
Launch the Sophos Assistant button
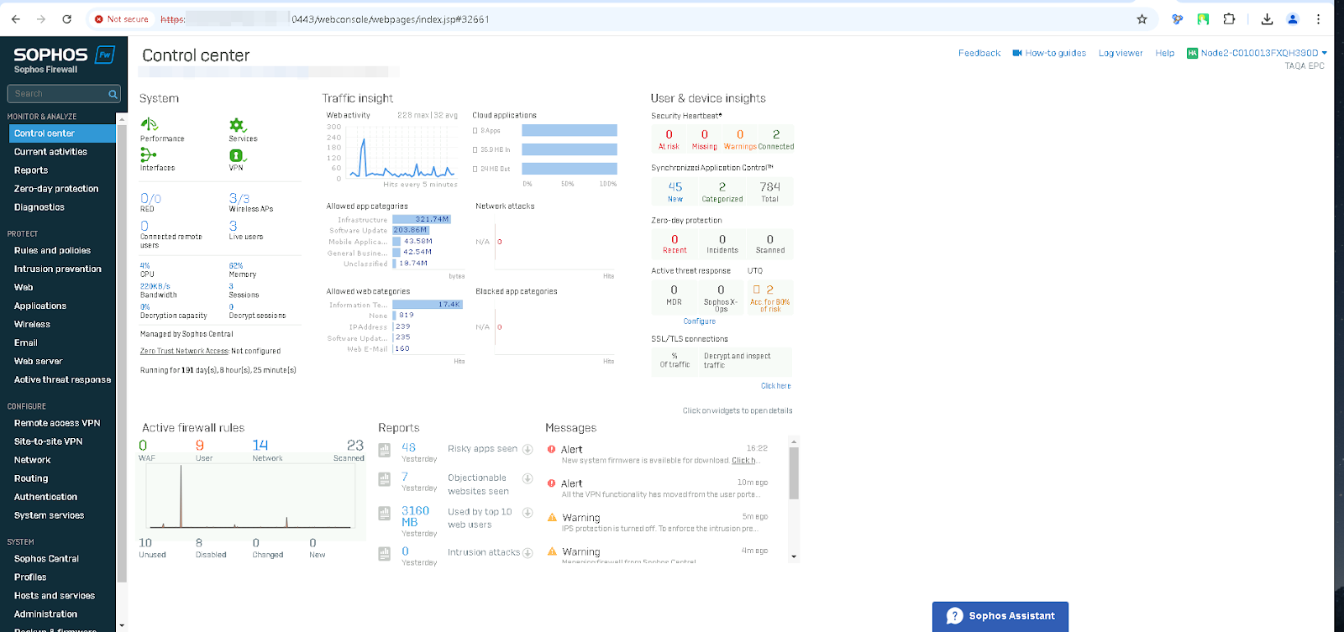[1000, 617]
